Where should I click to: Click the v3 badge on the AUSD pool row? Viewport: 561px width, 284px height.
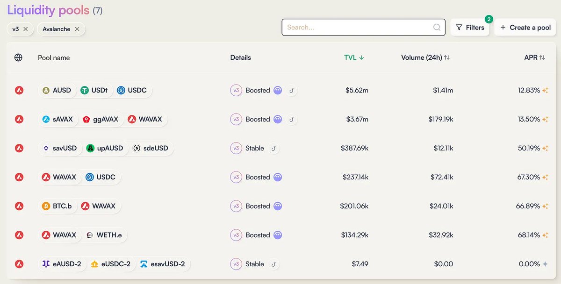[236, 90]
